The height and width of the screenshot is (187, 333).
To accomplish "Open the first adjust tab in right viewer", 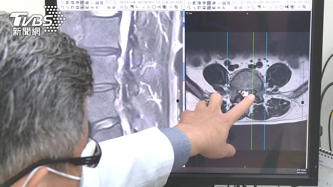I will coord(251,2).
